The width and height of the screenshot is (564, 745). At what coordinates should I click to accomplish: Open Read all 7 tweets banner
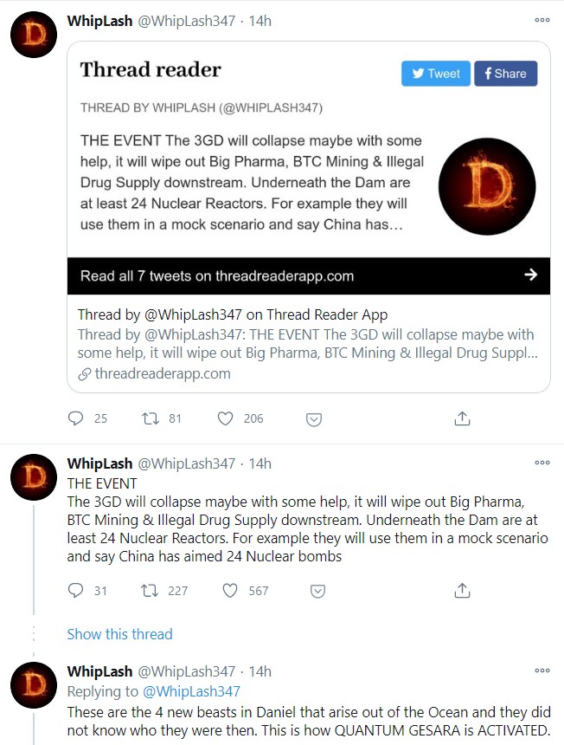tap(309, 275)
